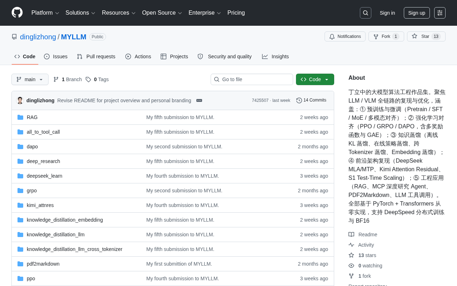The width and height of the screenshot is (457, 286).
Task: Open the Security and quality tab
Action: (x=225, y=56)
